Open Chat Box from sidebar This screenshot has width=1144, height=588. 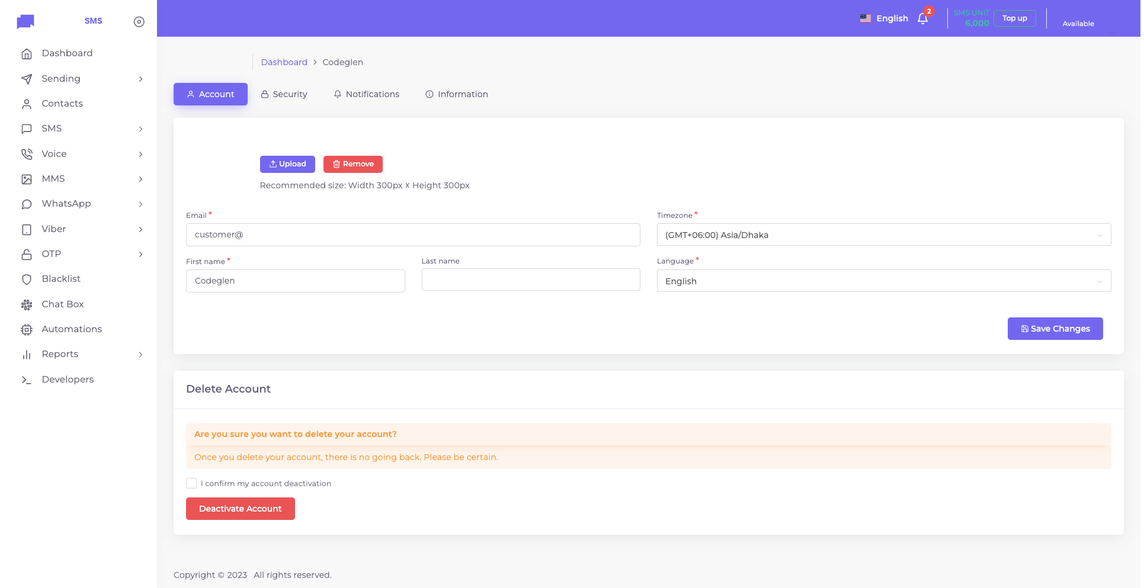pos(62,304)
